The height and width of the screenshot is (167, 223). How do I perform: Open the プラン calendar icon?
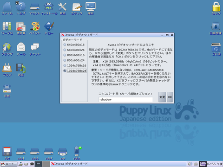click(x=7, y=68)
